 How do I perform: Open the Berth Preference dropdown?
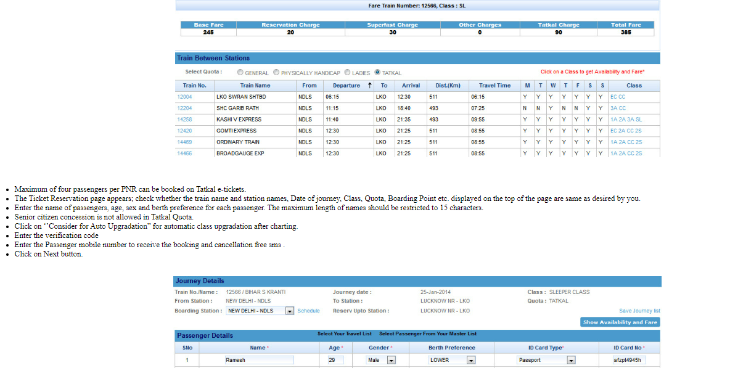pos(470,360)
